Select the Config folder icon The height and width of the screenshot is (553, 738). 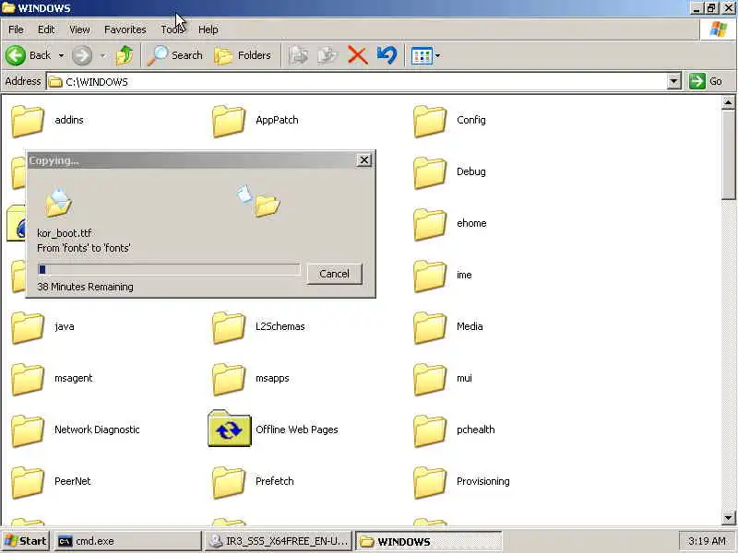[x=430, y=121]
